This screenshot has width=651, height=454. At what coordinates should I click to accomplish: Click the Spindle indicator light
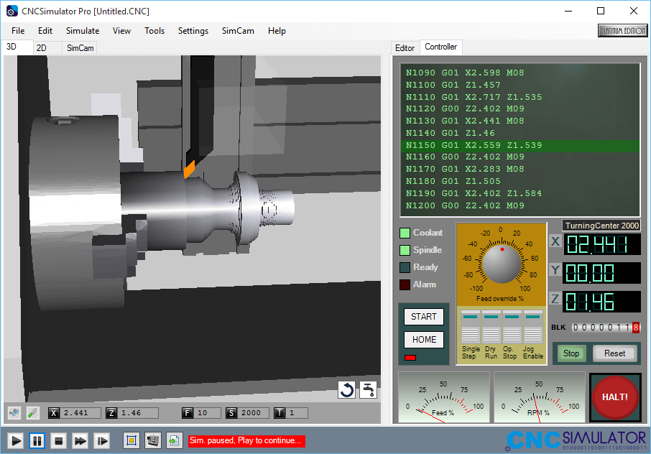405,250
